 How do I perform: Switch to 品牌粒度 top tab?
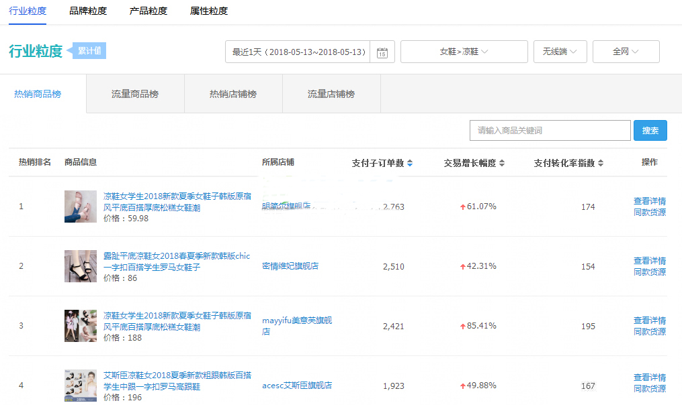(x=88, y=11)
